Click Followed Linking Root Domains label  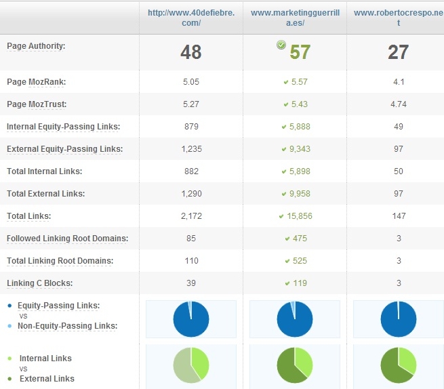[x=67, y=239]
